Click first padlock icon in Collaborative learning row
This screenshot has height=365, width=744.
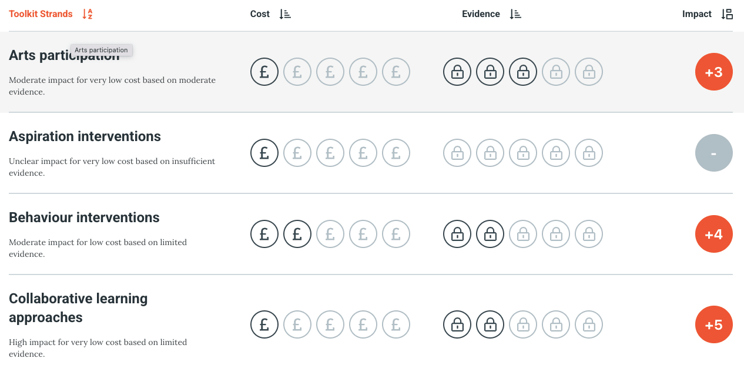tap(457, 324)
